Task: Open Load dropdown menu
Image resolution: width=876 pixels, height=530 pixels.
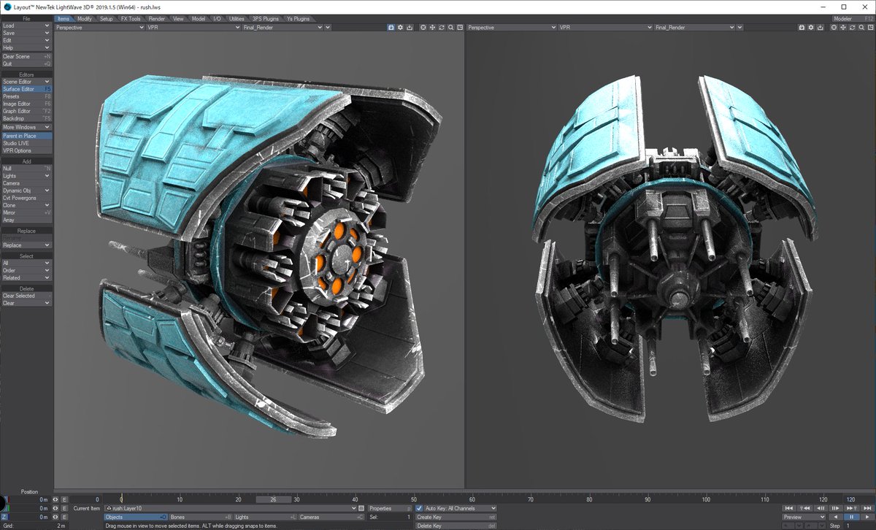Action: click(x=26, y=26)
